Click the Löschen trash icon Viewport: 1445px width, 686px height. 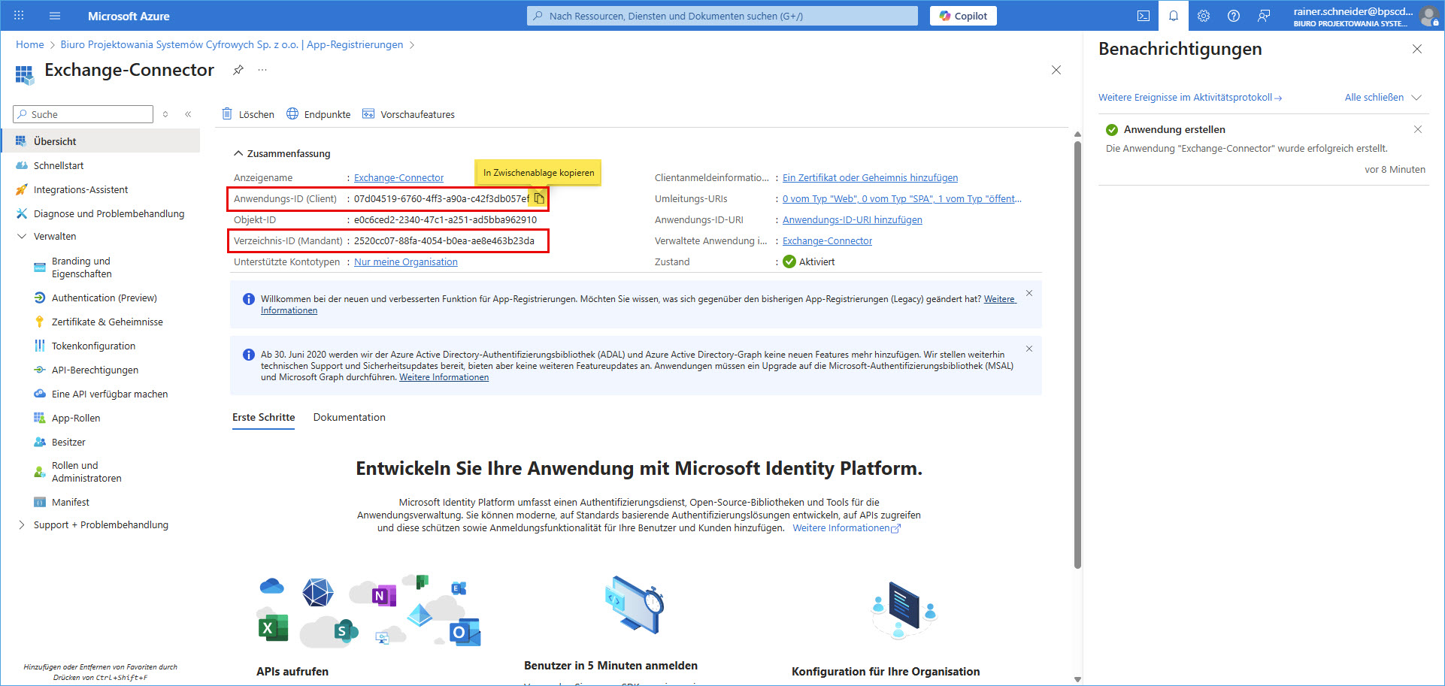tap(227, 114)
